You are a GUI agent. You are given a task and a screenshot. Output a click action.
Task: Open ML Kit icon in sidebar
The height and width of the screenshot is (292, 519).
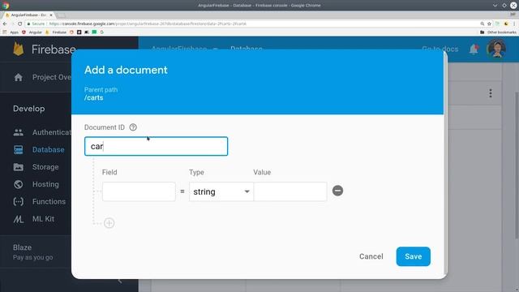[18, 219]
